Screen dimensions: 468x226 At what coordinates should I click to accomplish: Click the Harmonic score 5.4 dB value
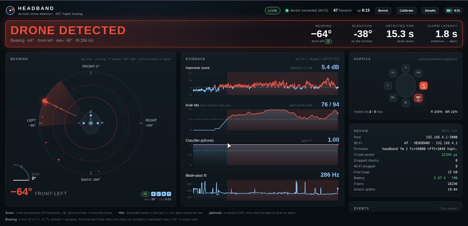pyautogui.click(x=330, y=67)
